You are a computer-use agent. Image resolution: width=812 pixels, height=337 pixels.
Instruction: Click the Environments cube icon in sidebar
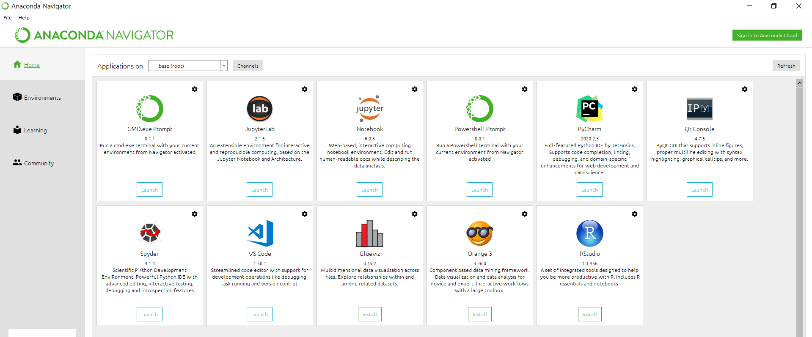(x=17, y=97)
